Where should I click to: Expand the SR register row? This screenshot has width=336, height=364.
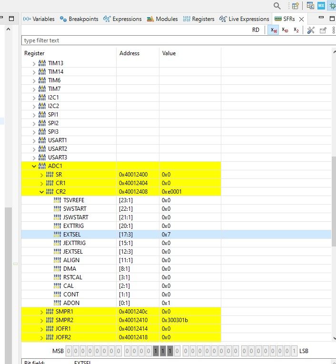tap(41, 175)
